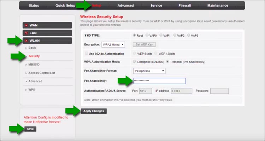This screenshot has width=265, height=141.
Task: Go to the Maintenance tab
Action: click(x=218, y=6)
